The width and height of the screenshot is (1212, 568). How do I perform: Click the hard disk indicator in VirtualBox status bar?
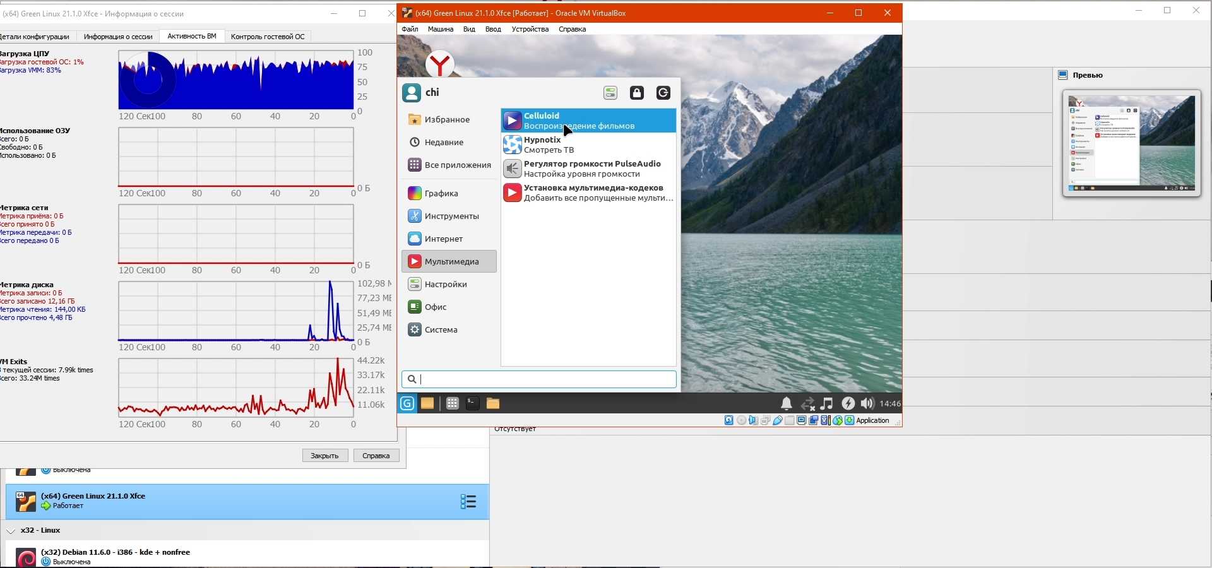pyautogui.click(x=729, y=420)
